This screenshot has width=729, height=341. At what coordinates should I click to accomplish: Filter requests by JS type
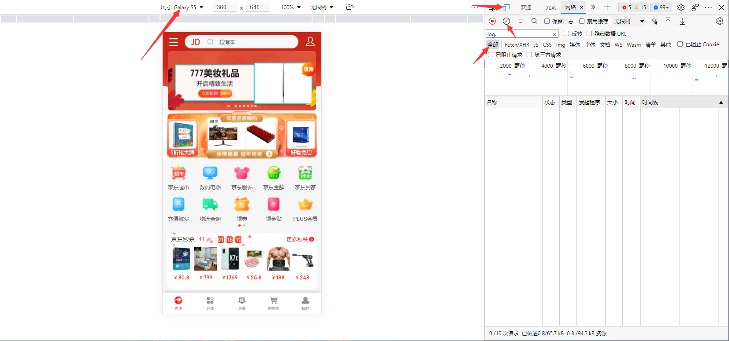tap(536, 44)
